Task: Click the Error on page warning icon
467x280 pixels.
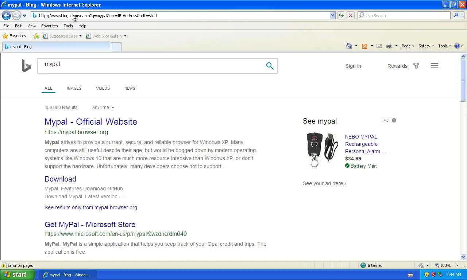Action: pos(4,265)
